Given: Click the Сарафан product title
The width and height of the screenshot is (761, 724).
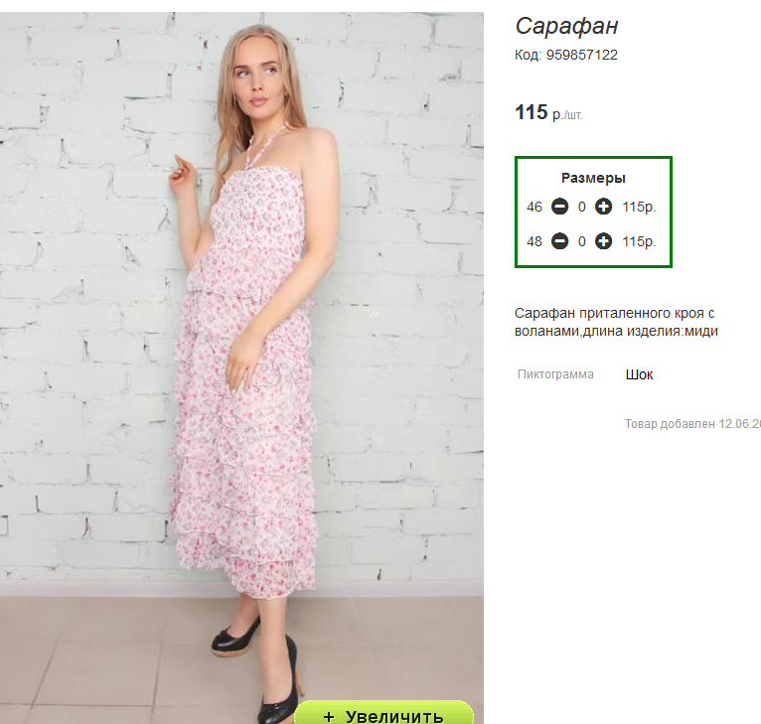Looking at the screenshot, I should pos(566,26).
